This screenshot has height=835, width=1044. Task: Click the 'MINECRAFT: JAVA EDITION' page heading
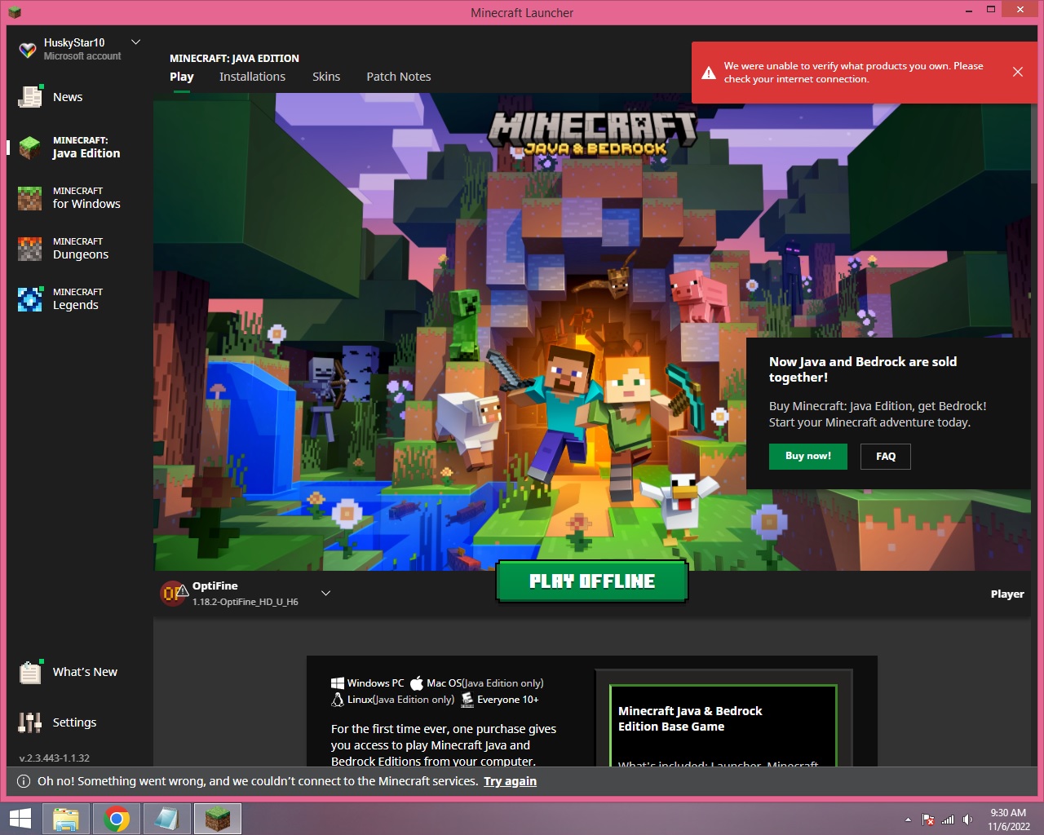click(234, 59)
